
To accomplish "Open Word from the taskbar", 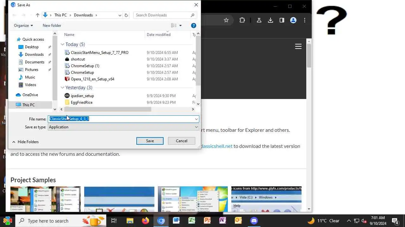I will pyautogui.click(x=176, y=221).
